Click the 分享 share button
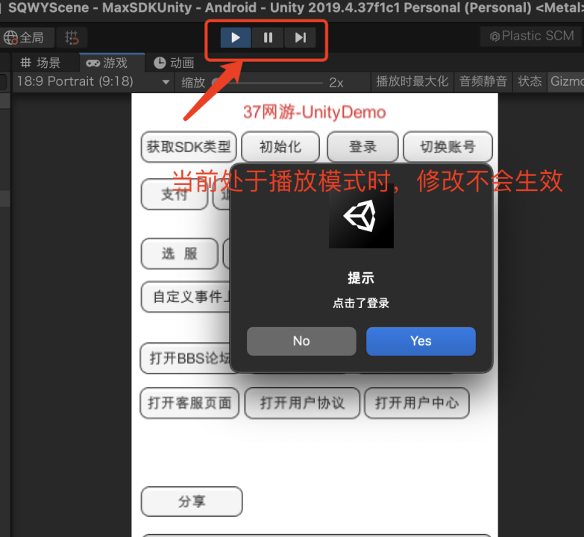Screen dimensions: 584x537 pos(192,501)
